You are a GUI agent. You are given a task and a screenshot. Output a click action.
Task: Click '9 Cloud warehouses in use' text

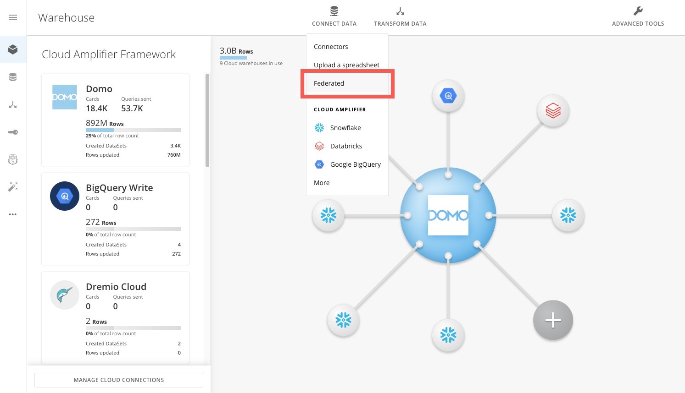[251, 63]
